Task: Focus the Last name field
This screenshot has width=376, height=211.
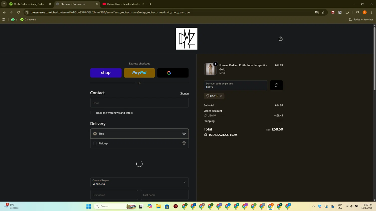Action: point(165,195)
